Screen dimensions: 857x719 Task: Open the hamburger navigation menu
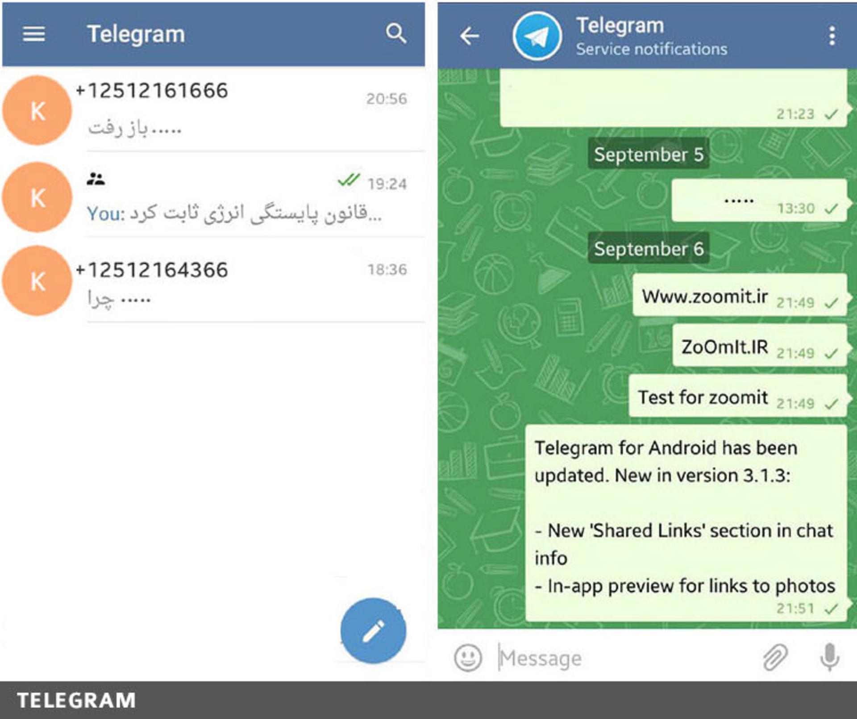click(x=34, y=34)
